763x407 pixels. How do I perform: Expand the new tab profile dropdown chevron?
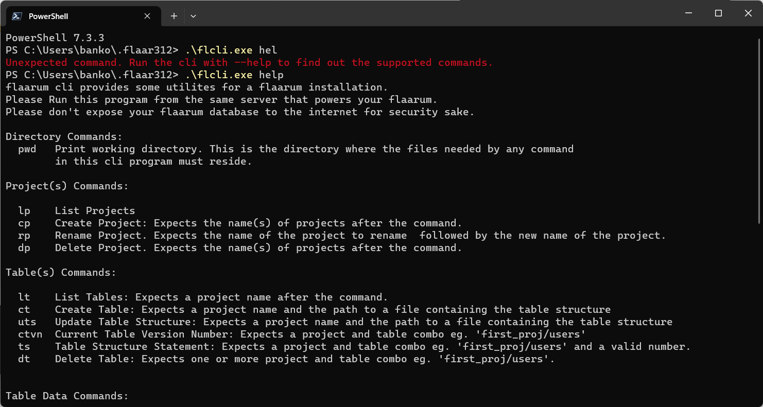point(193,16)
